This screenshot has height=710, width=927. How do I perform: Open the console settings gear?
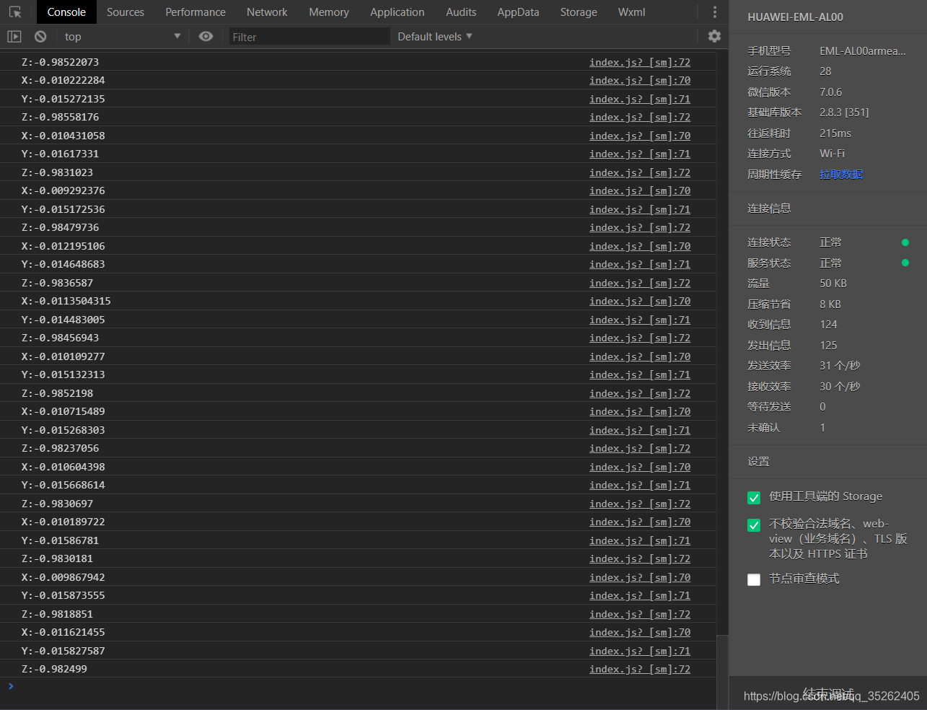pos(714,36)
